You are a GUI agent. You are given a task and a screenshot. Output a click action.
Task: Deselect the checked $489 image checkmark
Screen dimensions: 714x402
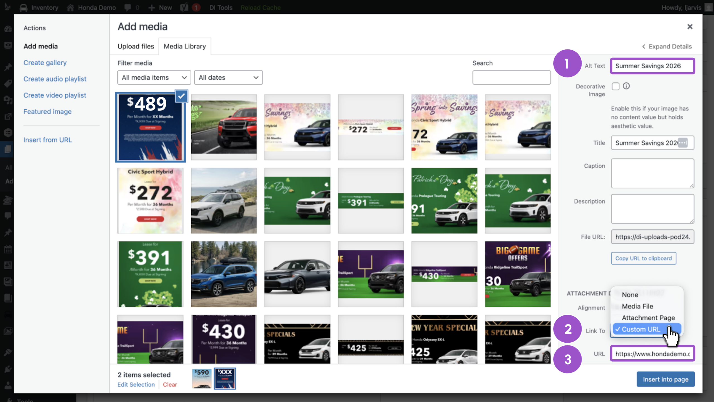[x=182, y=96]
